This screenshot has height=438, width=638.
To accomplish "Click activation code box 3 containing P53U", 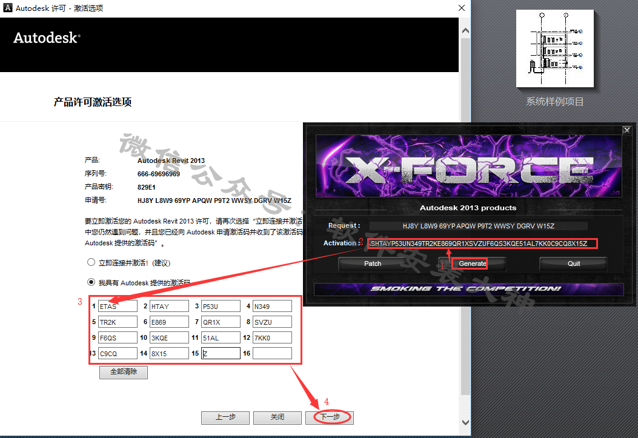I will (x=221, y=306).
